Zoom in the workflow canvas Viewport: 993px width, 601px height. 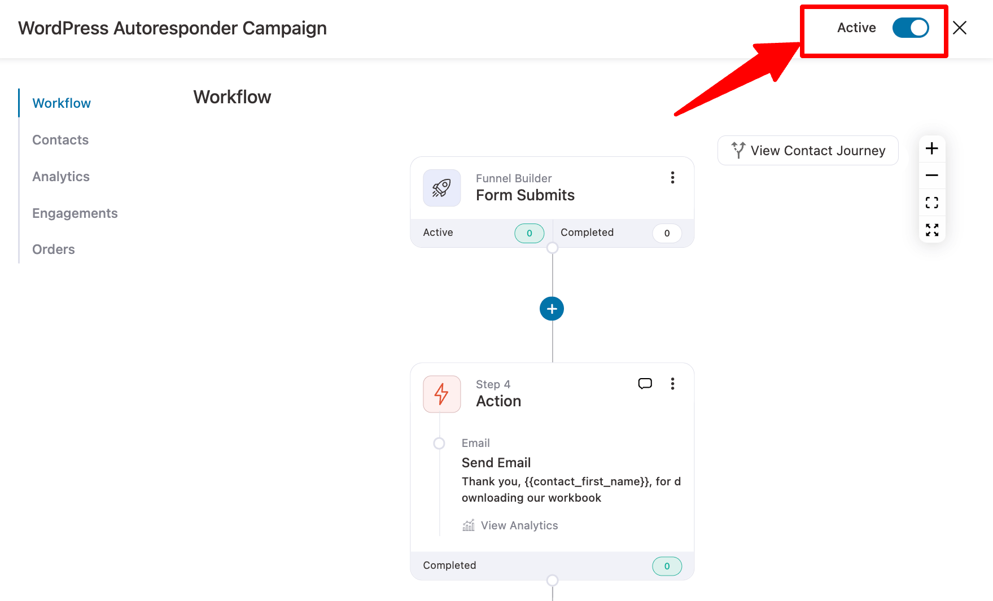pos(932,148)
